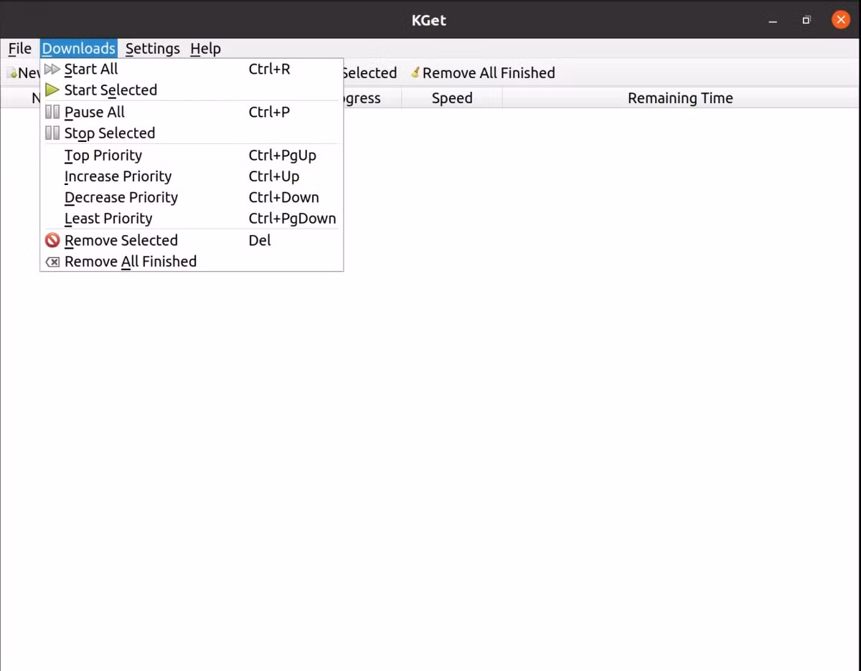Click the Stop Selected pause icon

pyautogui.click(x=52, y=133)
